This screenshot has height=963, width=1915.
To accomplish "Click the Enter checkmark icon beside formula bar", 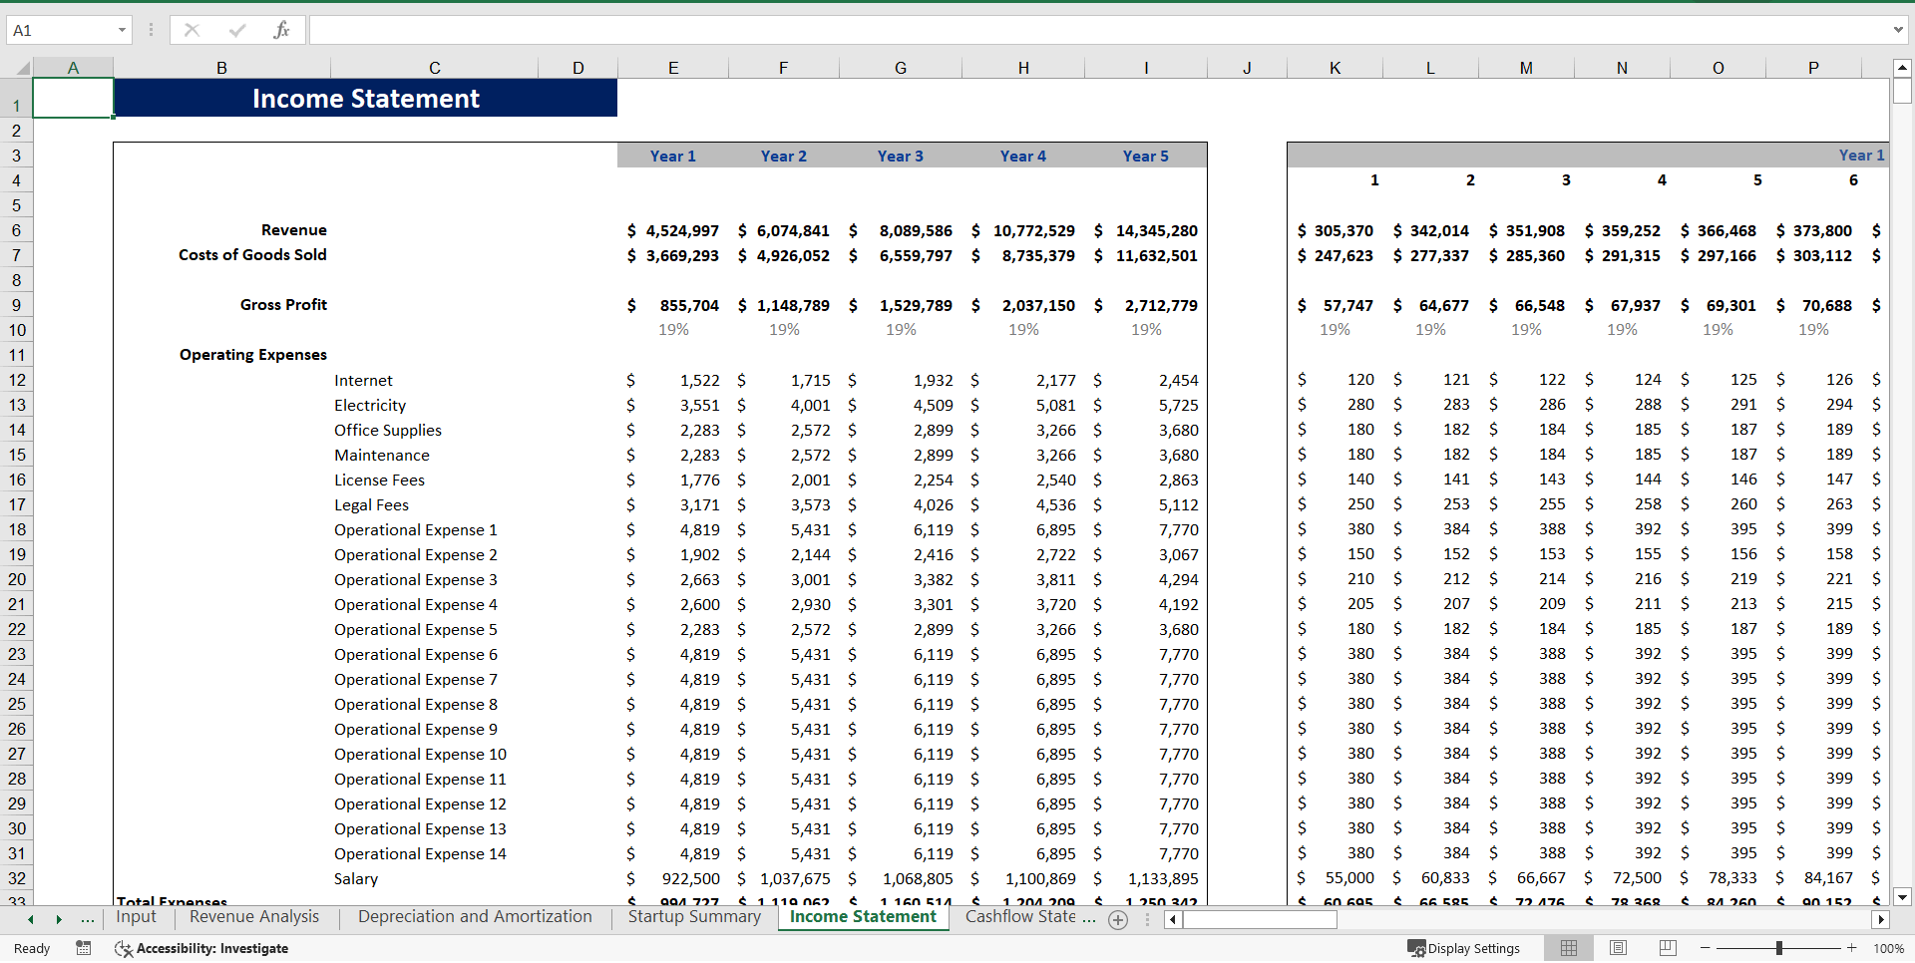I will (x=236, y=29).
